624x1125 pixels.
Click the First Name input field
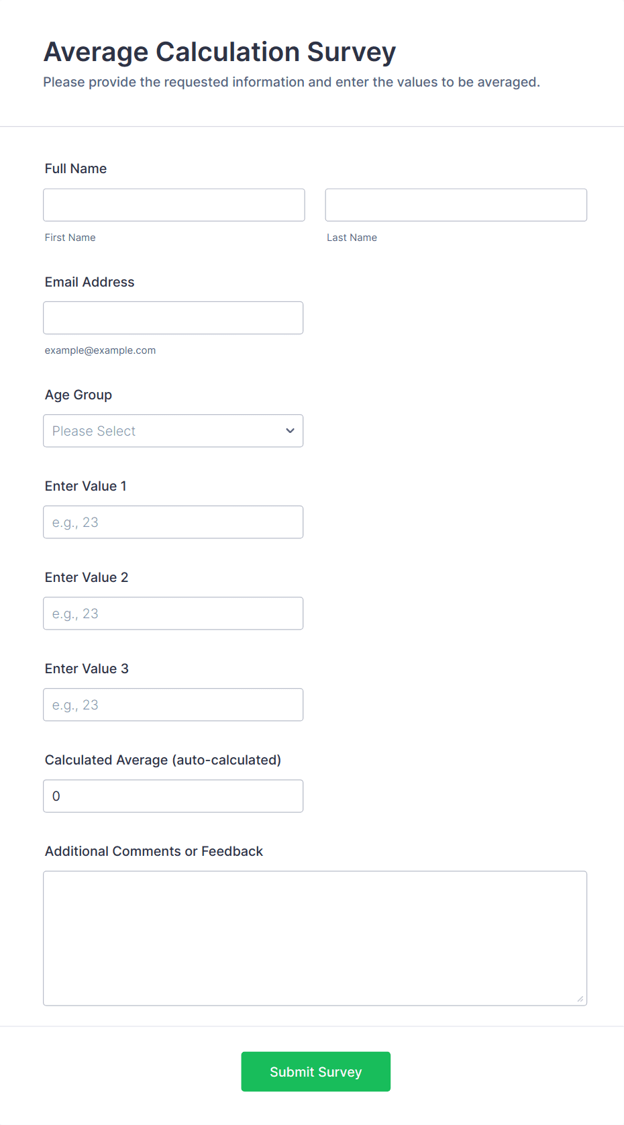[x=174, y=205]
